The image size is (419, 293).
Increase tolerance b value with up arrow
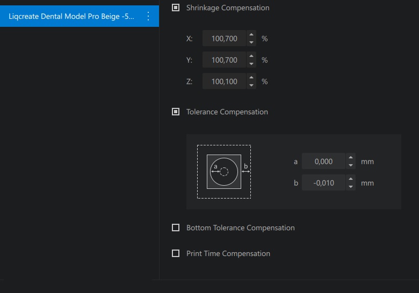[351, 179]
